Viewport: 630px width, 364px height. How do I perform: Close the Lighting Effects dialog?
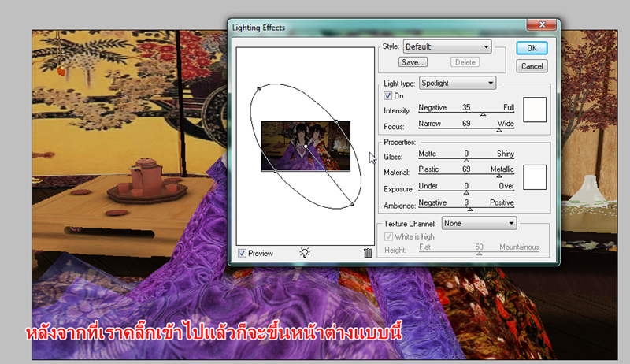tap(542, 25)
